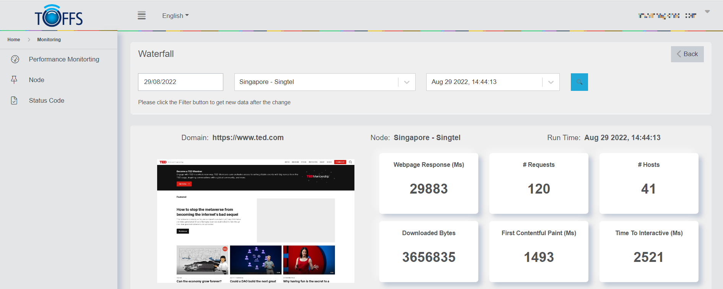Click the Monitoring breadcrumb link
Screen dimensions: 723x289
tap(49, 40)
